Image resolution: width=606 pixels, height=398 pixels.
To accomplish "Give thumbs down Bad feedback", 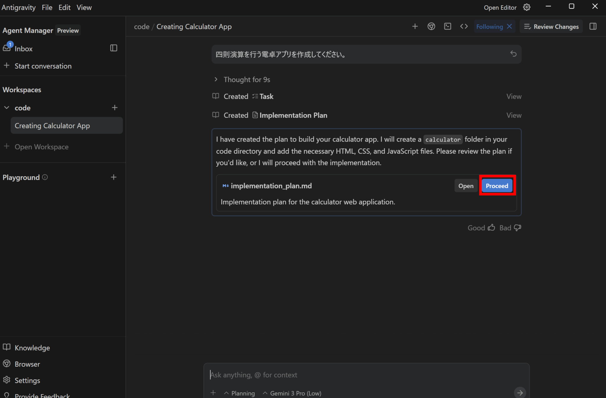I will (x=510, y=228).
